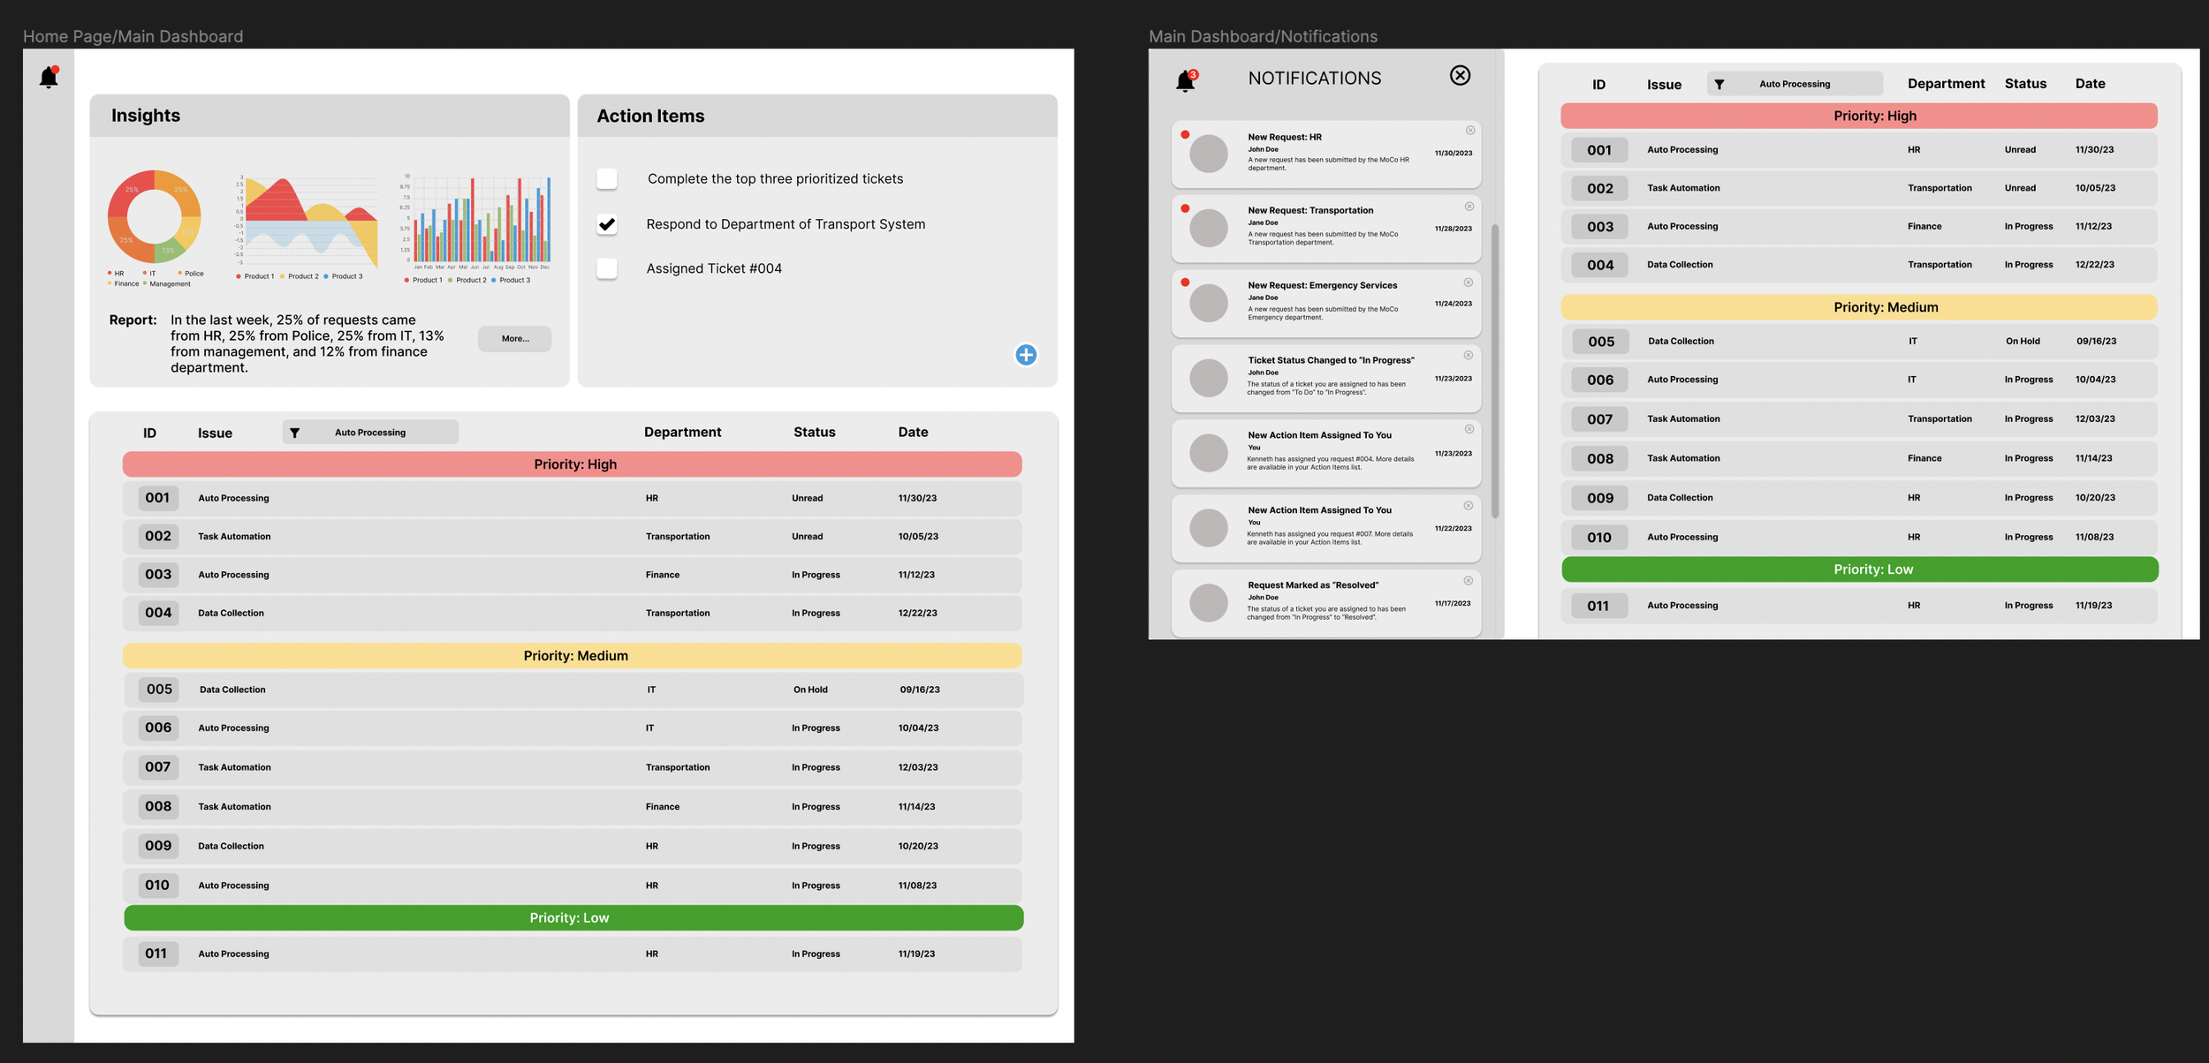Click Finance department of ticket 008 on Main Dashboard

(x=662, y=807)
